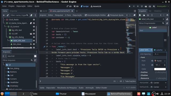The height and width of the screenshot is (96, 171).
Task: Go to previous script in history
Action: [127, 15]
